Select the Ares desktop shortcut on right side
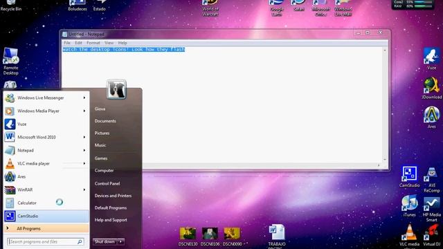The image size is (443, 249). 431,117
